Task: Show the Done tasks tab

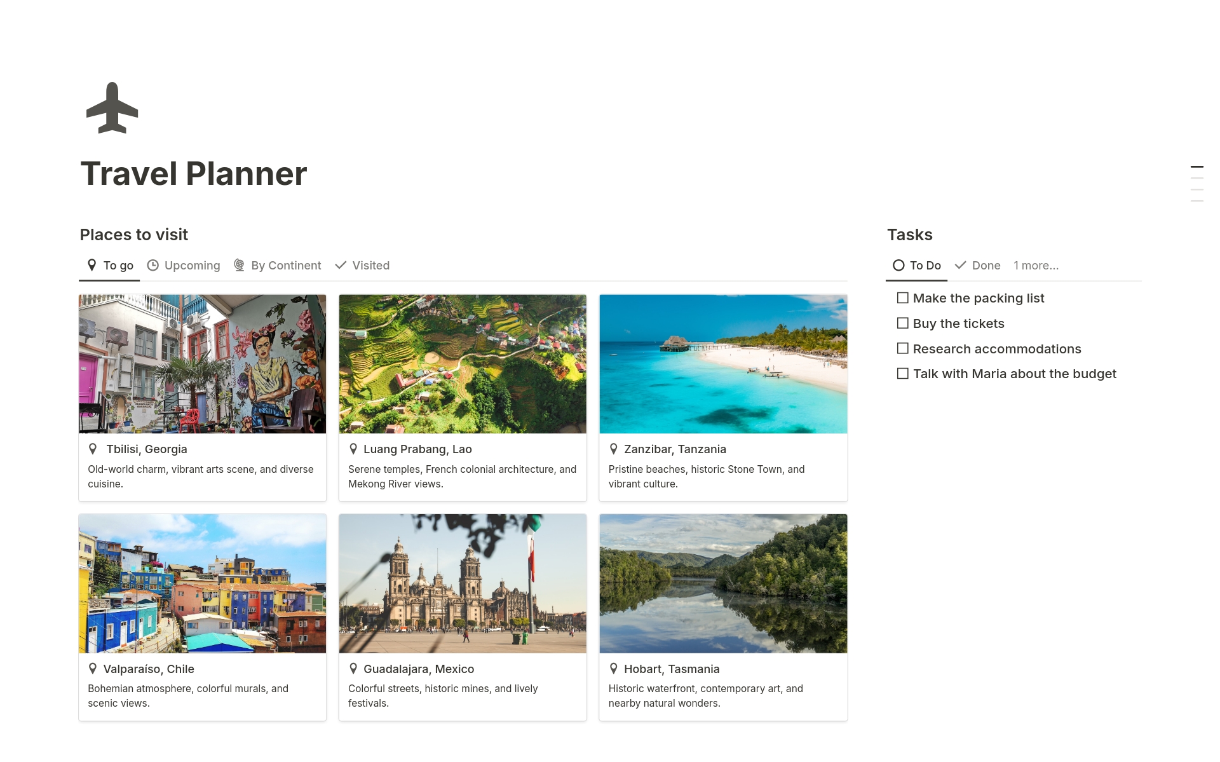Action: (977, 266)
